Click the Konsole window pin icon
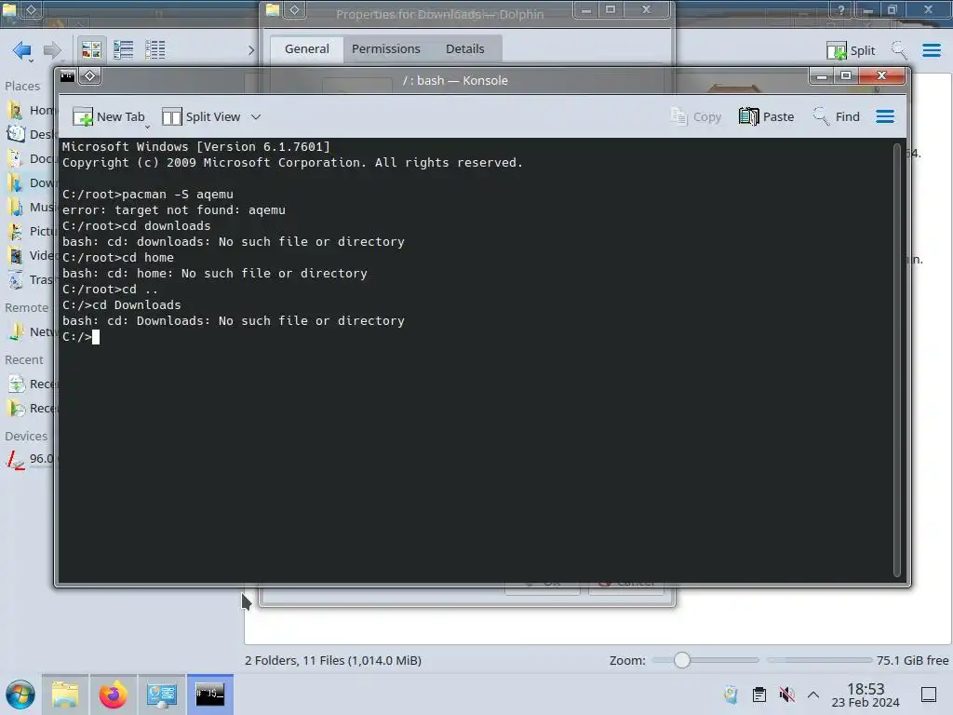Image resolution: width=953 pixels, height=715 pixels. click(x=90, y=76)
